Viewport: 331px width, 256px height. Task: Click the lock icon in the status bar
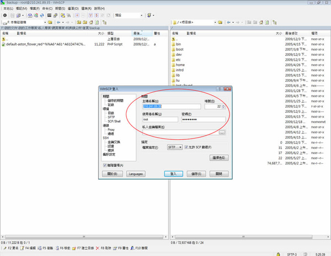pyautogui.click(x=278, y=254)
